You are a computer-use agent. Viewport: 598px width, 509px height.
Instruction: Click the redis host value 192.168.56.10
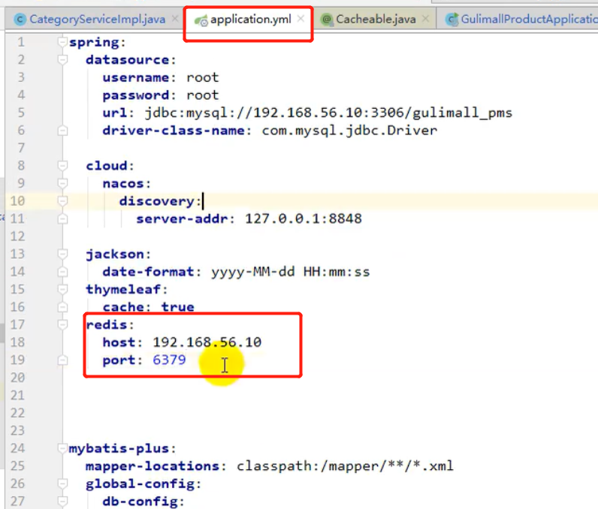click(207, 342)
